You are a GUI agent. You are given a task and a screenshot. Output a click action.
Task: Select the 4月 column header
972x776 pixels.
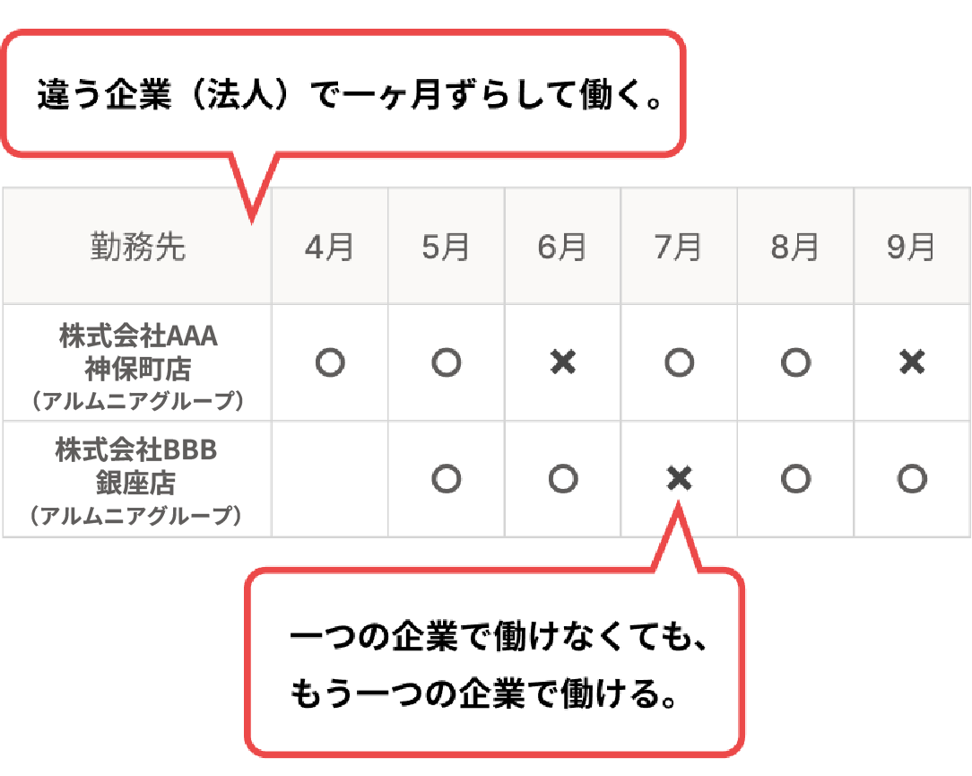coord(330,246)
